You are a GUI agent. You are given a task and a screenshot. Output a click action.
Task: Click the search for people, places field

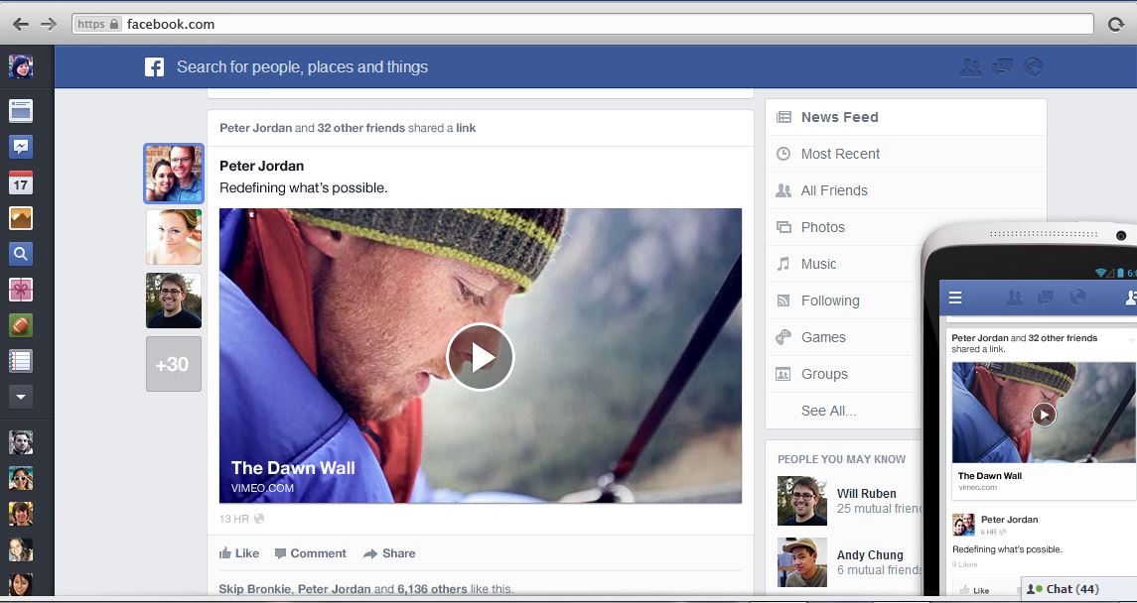click(302, 67)
